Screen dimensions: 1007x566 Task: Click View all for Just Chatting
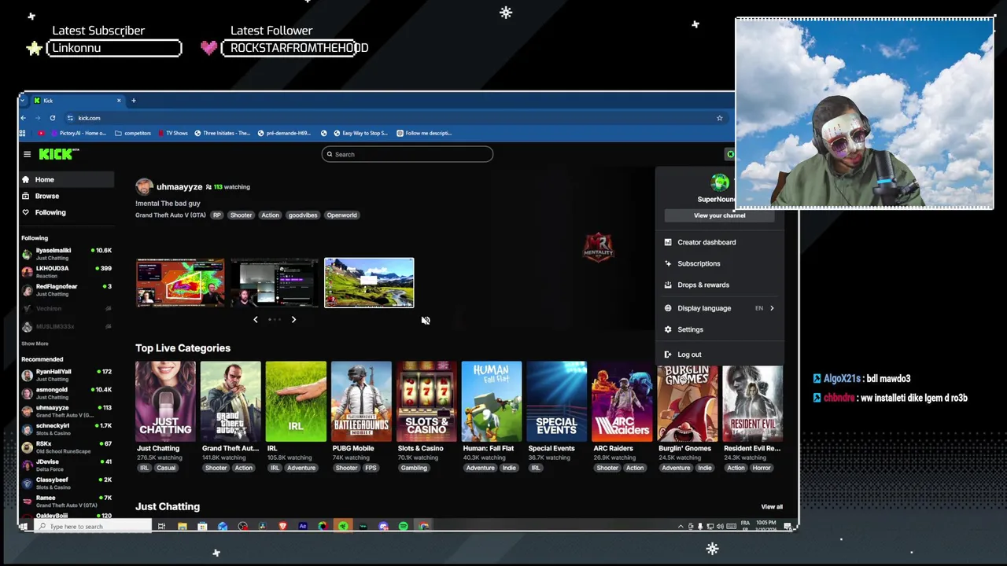772,507
